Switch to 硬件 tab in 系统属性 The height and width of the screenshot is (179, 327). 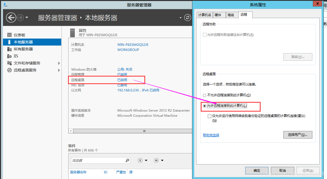219,15
